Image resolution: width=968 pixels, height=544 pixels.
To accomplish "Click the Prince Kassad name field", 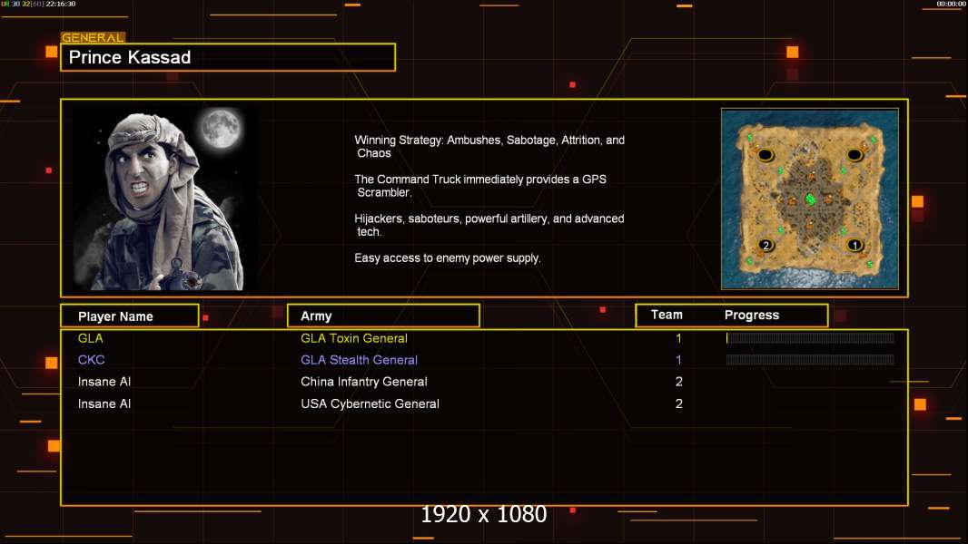I will pyautogui.click(x=228, y=57).
